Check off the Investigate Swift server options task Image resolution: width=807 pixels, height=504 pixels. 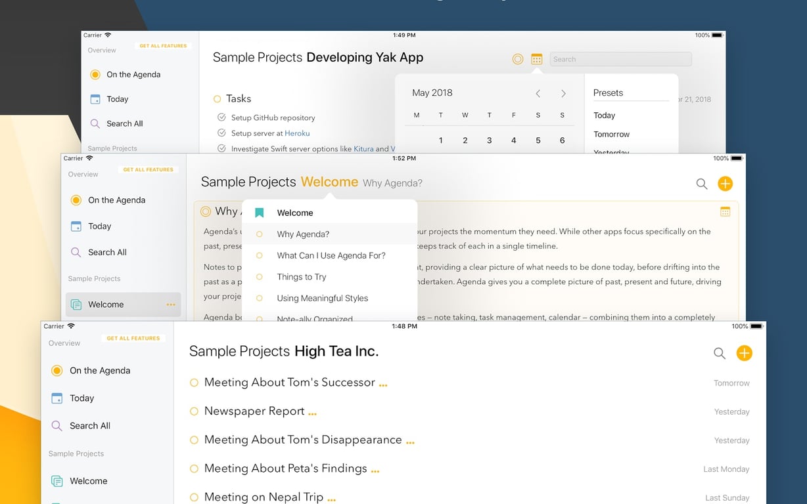coord(221,148)
